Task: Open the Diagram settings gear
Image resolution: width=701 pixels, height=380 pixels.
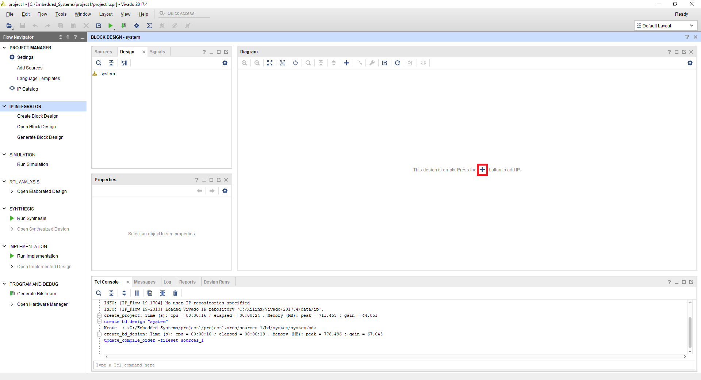Action: (x=690, y=63)
